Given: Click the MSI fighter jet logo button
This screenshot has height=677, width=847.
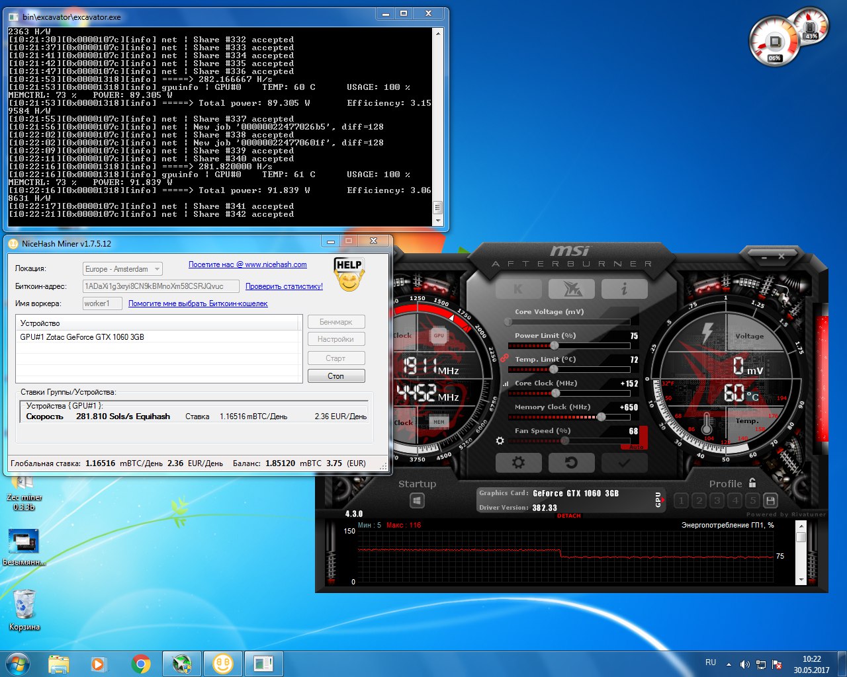Looking at the screenshot, I should [x=571, y=289].
